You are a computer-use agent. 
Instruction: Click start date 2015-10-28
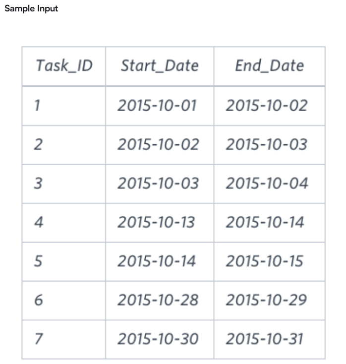point(158,300)
